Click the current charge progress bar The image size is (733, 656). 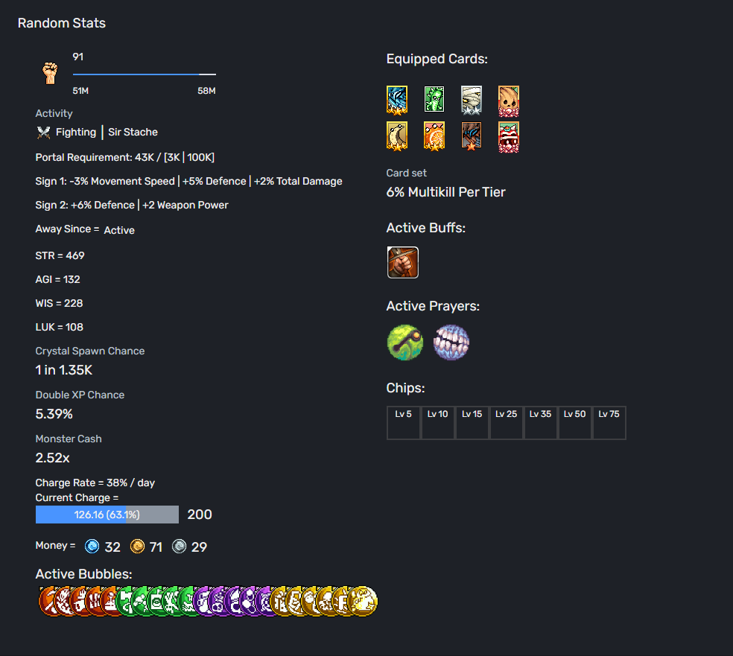coord(107,515)
